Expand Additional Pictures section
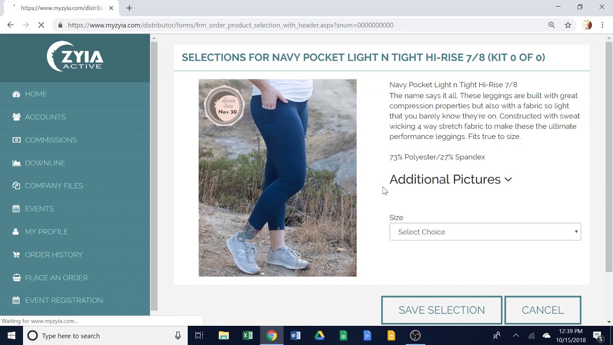 [x=451, y=179]
